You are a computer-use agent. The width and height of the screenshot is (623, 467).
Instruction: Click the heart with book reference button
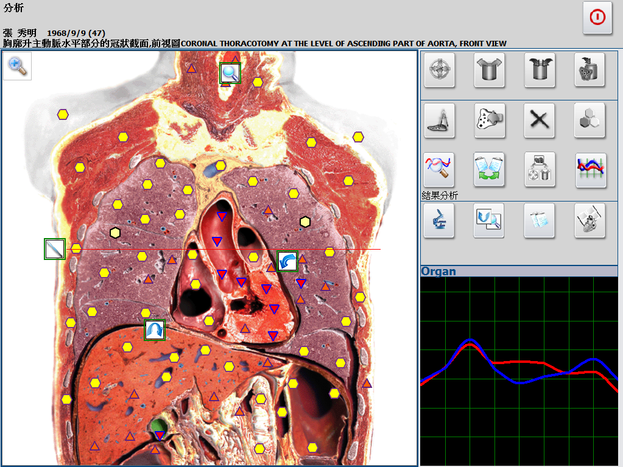[x=590, y=220]
